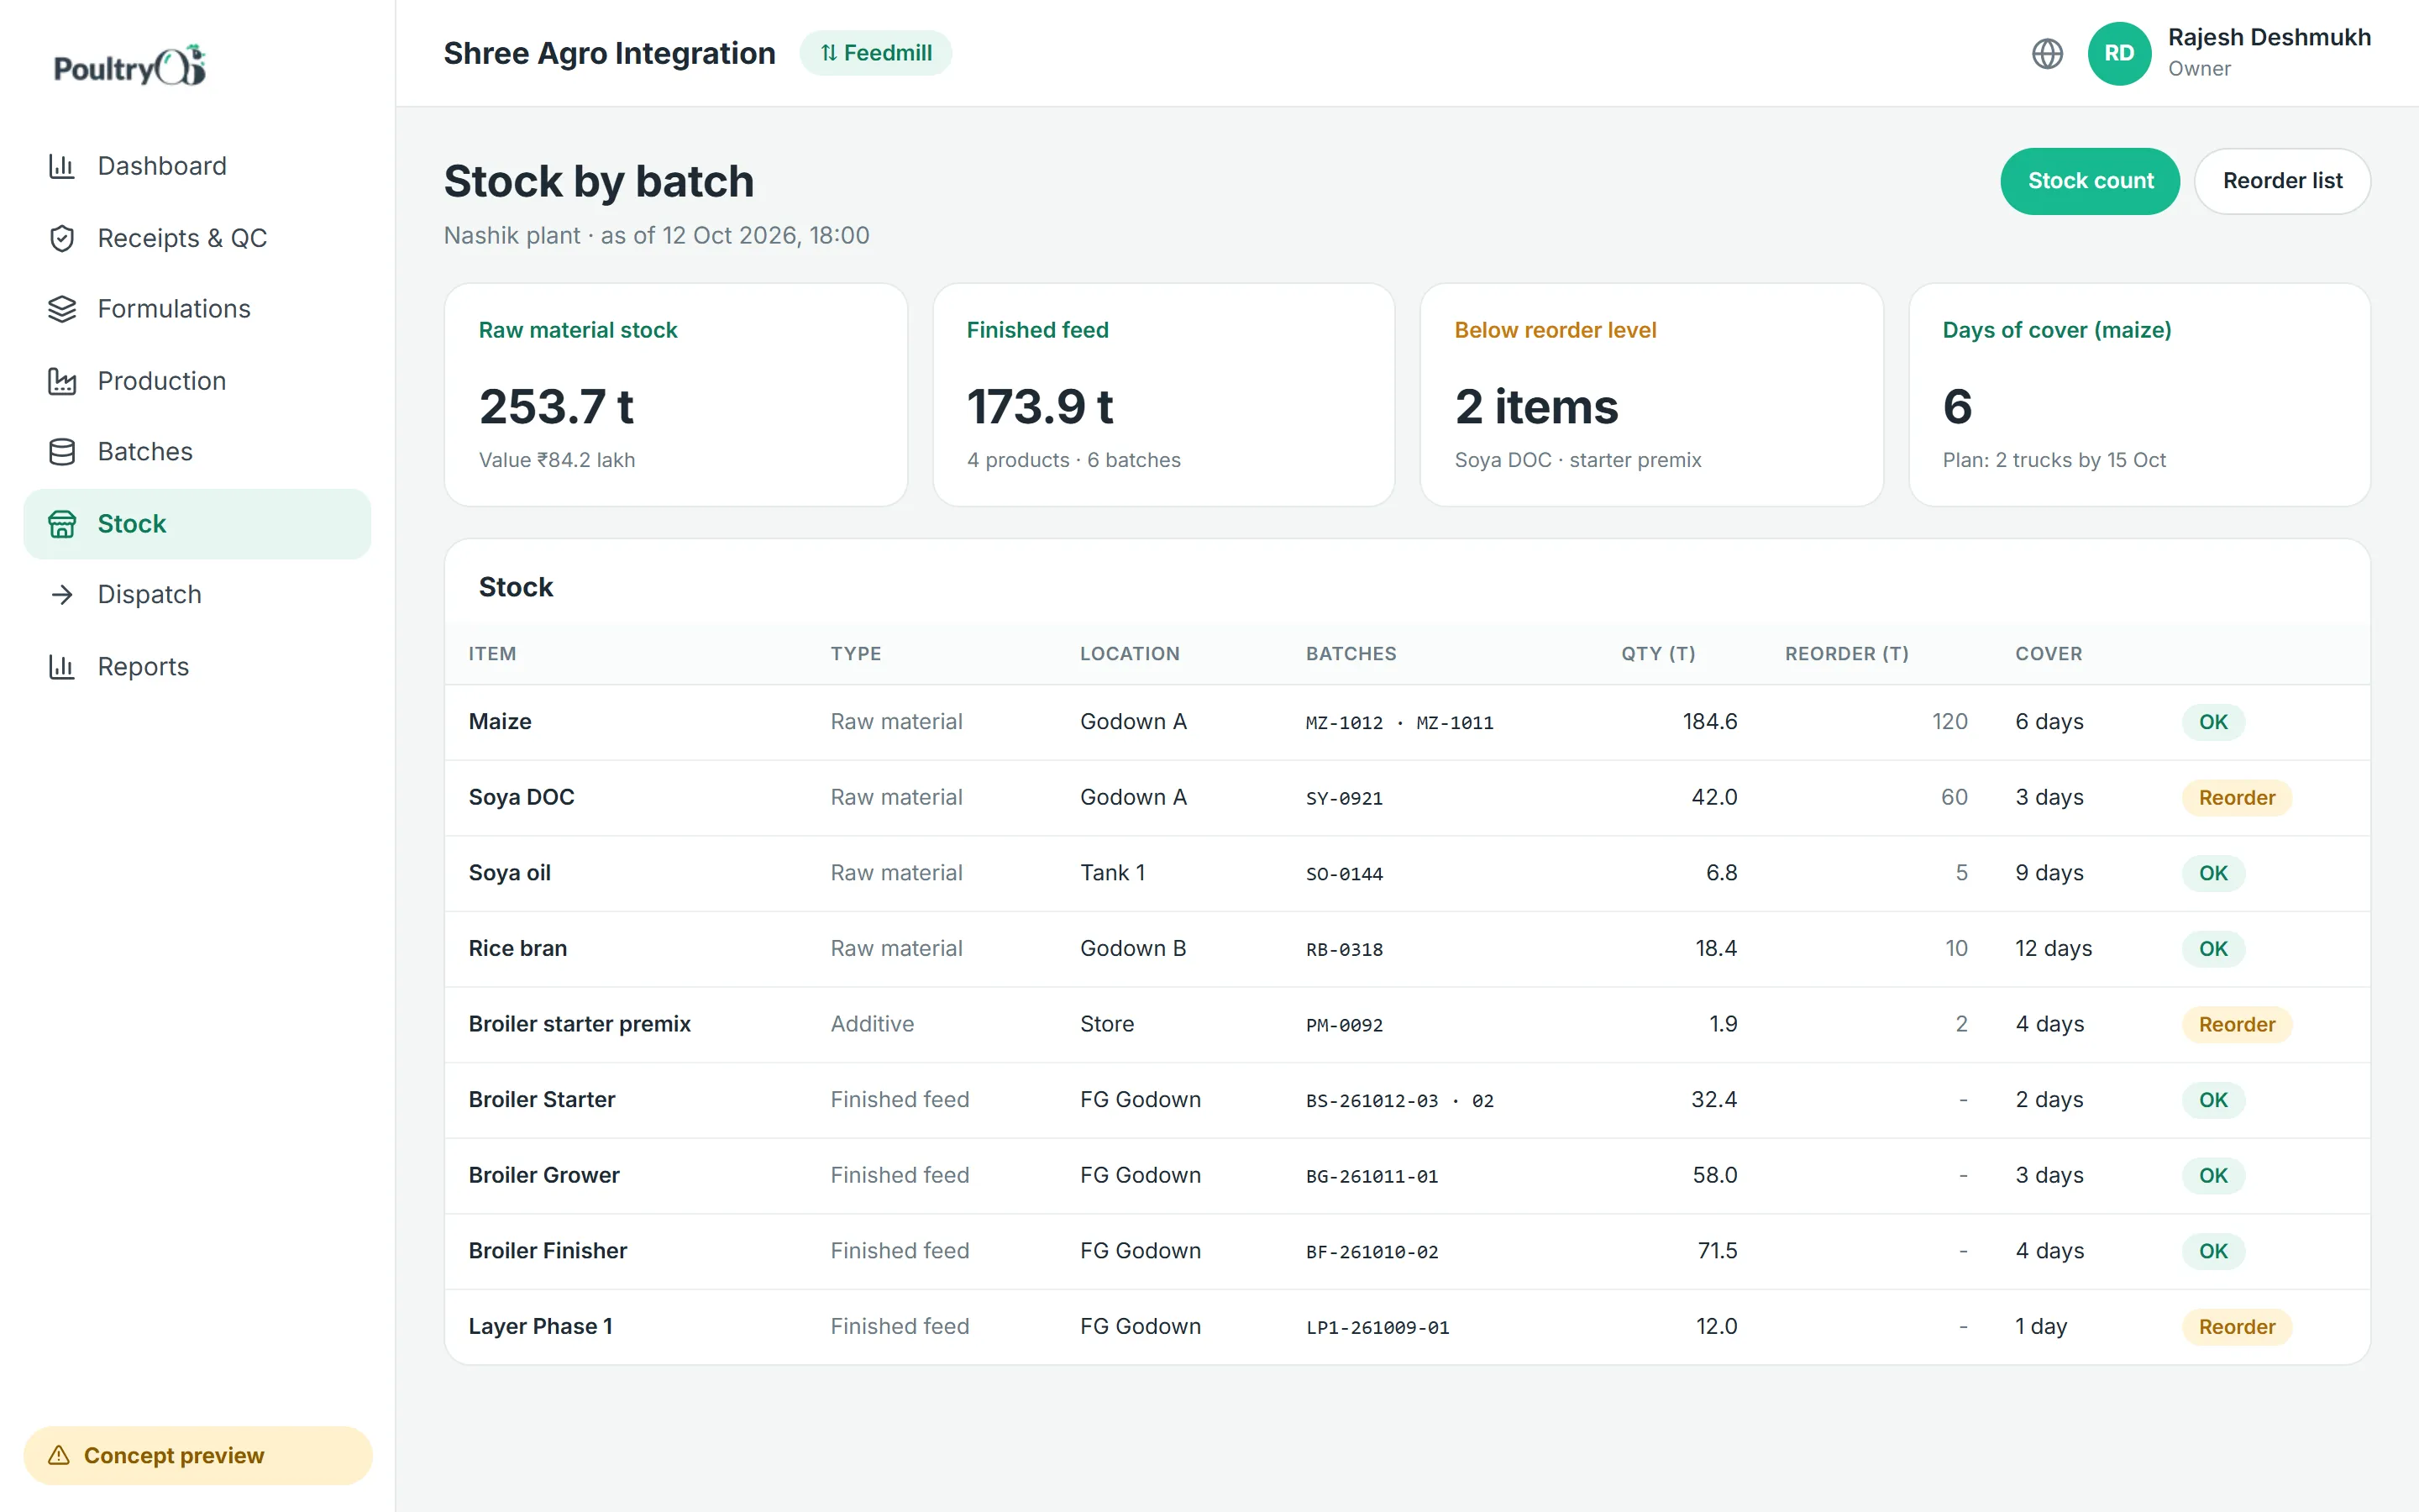Click Reorder badge on Layer Phase 1 row

coord(2236,1327)
